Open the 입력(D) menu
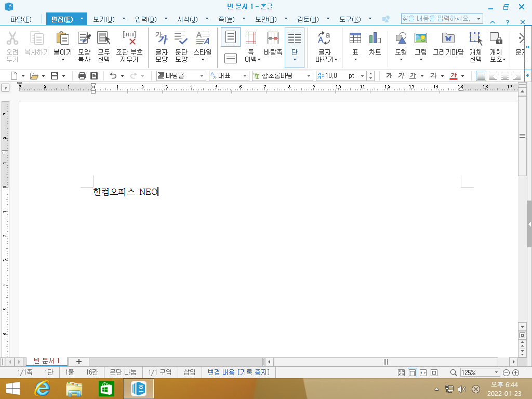 pyautogui.click(x=146, y=19)
